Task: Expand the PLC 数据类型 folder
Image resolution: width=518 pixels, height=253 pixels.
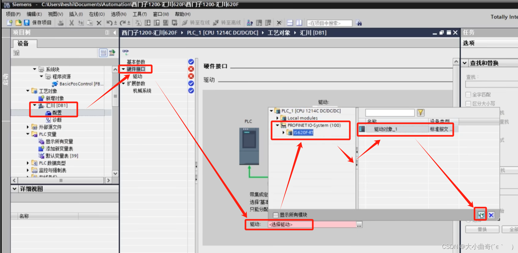Action: tap(28, 163)
